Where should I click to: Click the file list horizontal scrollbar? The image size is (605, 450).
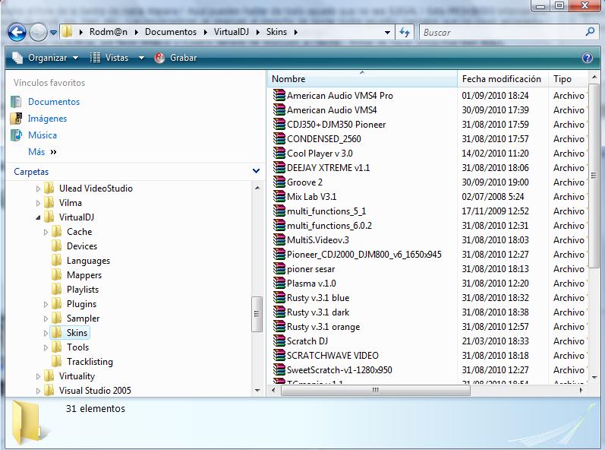click(x=376, y=390)
